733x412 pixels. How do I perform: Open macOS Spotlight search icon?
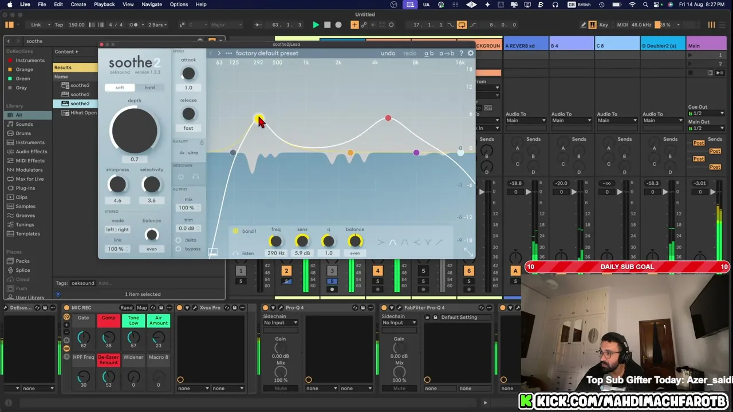645,5
